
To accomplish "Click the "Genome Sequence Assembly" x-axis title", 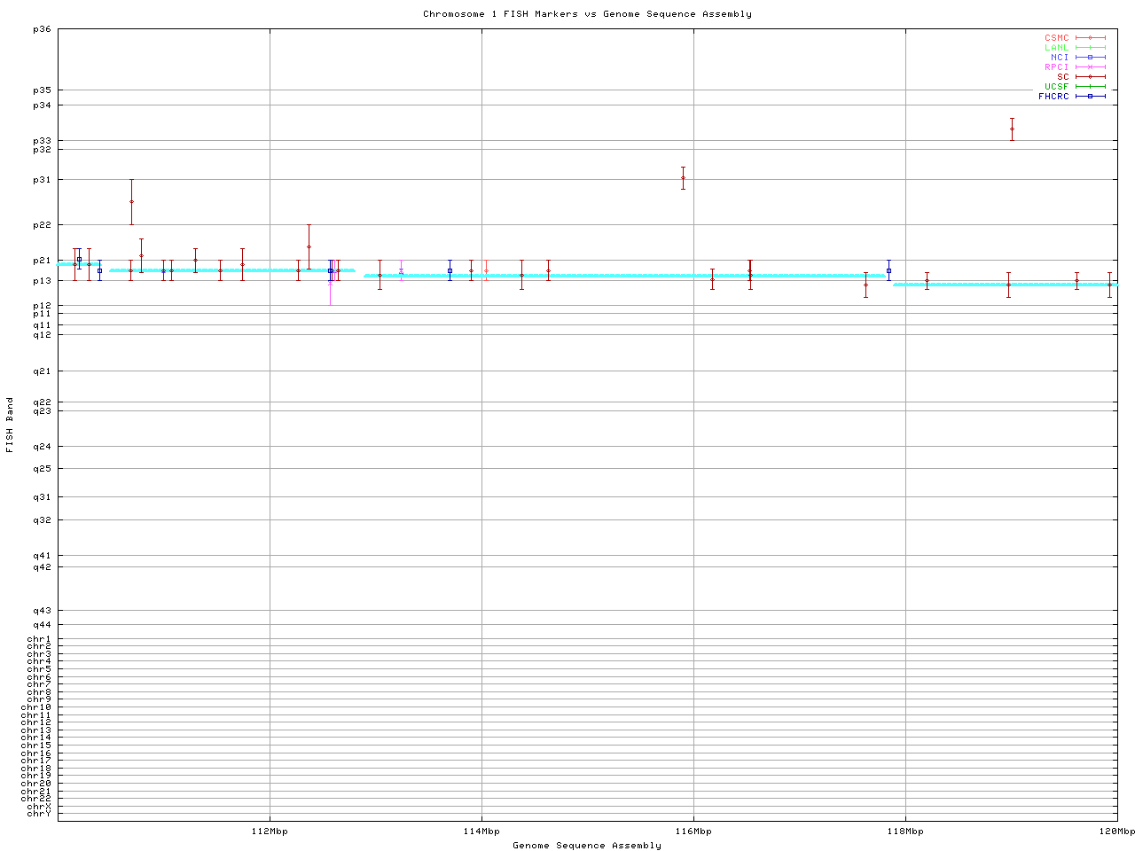I will pyautogui.click(x=587, y=846).
